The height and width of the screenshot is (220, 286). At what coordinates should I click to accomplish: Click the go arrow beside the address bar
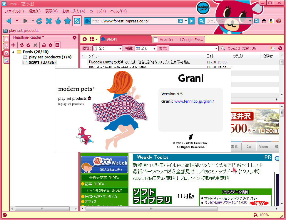pos(192,21)
